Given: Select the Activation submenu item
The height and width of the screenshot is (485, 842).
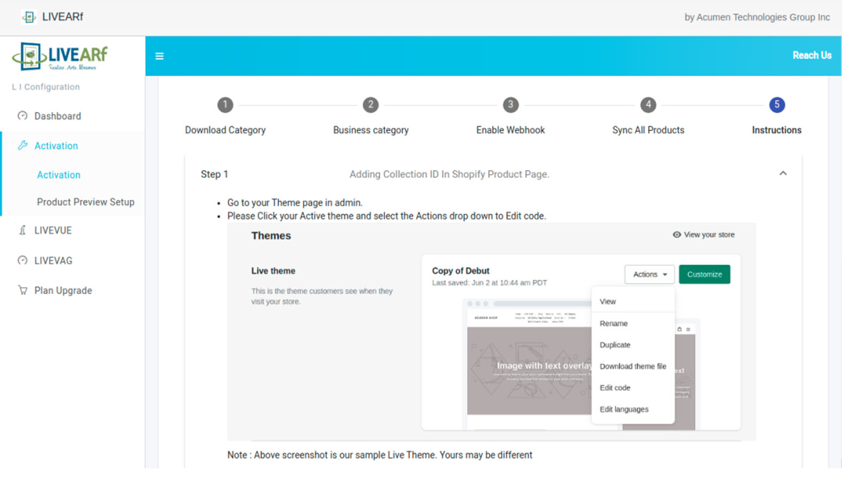Looking at the screenshot, I should [x=59, y=175].
